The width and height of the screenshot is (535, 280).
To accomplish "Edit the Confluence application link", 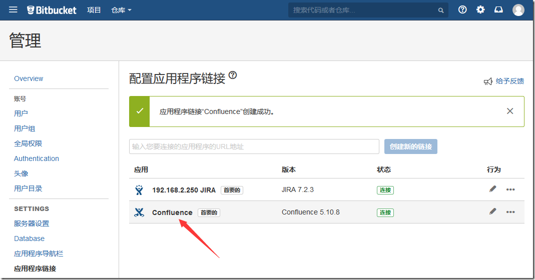I will (x=492, y=211).
